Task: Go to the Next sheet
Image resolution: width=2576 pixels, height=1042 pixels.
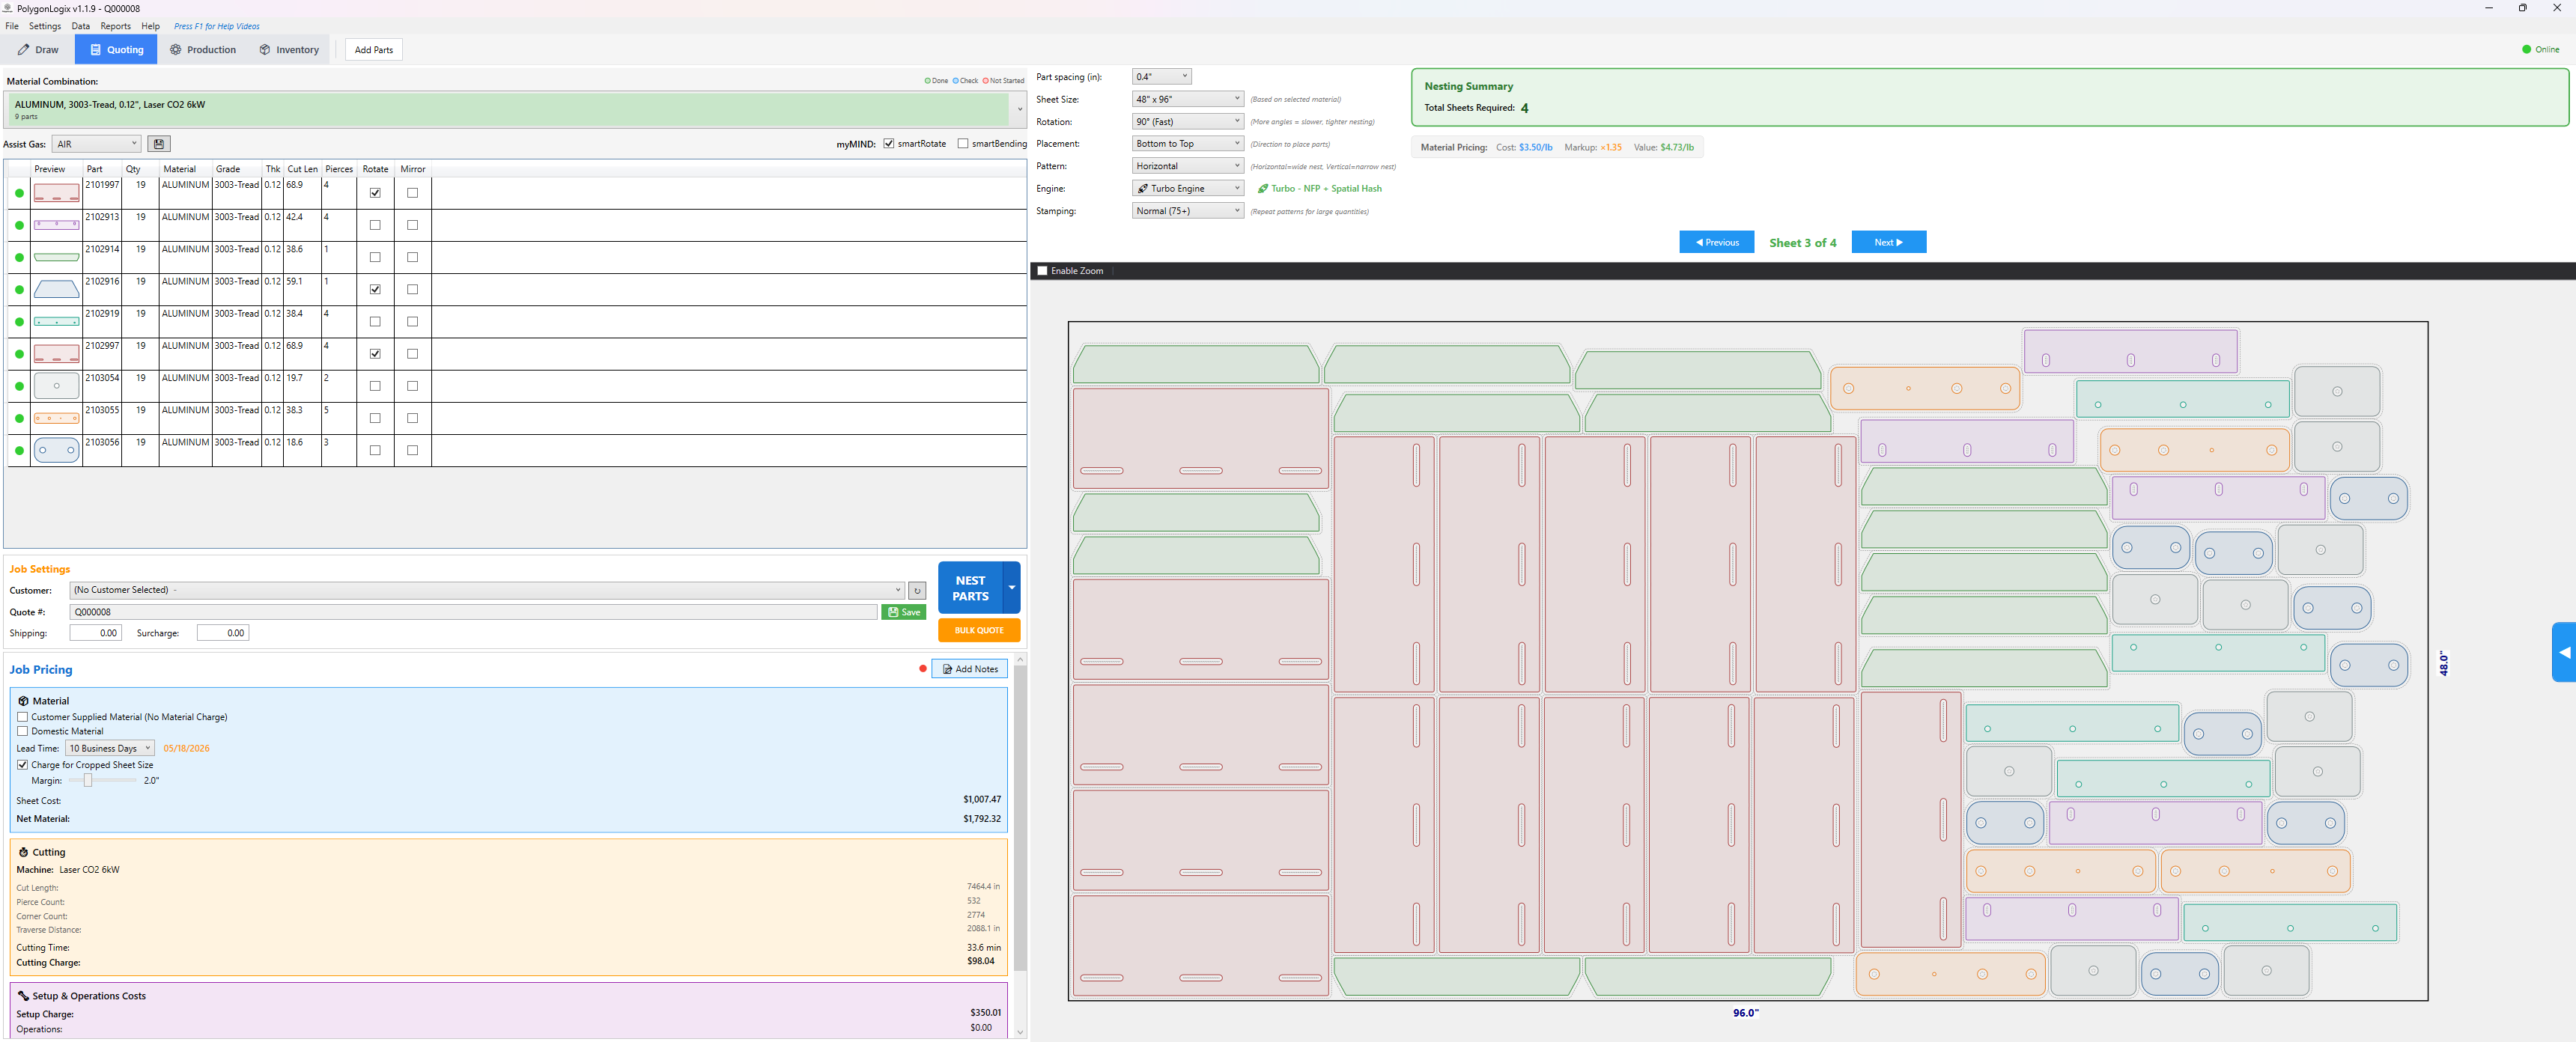Action: [1888, 243]
